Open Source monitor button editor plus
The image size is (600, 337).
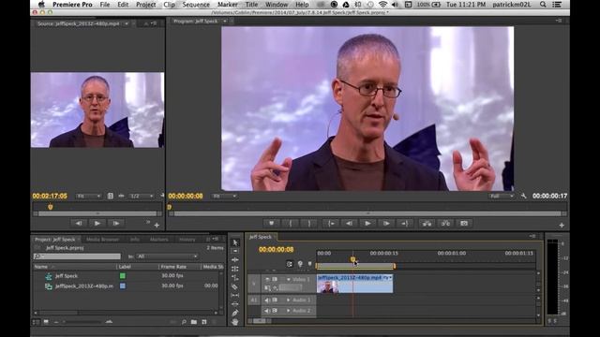click(x=157, y=225)
